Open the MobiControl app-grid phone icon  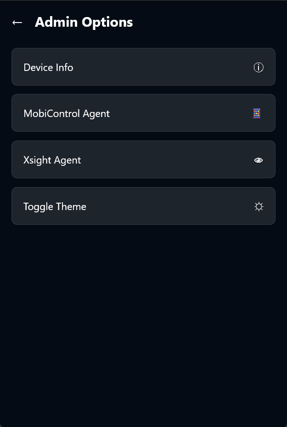pyautogui.click(x=256, y=113)
